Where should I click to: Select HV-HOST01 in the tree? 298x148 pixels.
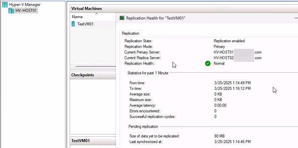[x=26, y=11]
